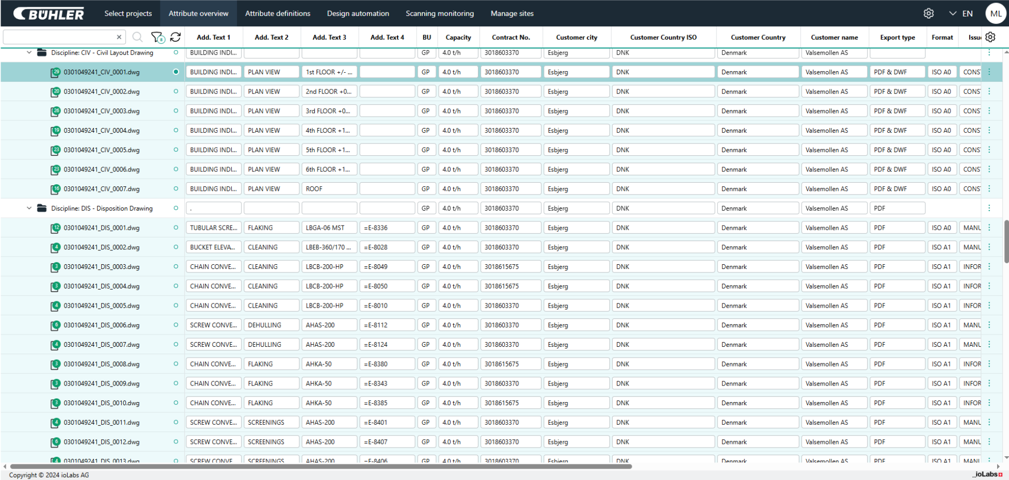The height and width of the screenshot is (480, 1009).
Task: Open the EN language dropdown
Action: pyautogui.click(x=961, y=13)
